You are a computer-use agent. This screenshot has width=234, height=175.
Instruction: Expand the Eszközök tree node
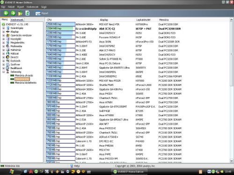(x=3, y=61)
